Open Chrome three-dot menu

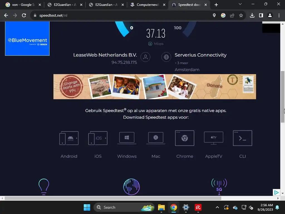[279, 16]
